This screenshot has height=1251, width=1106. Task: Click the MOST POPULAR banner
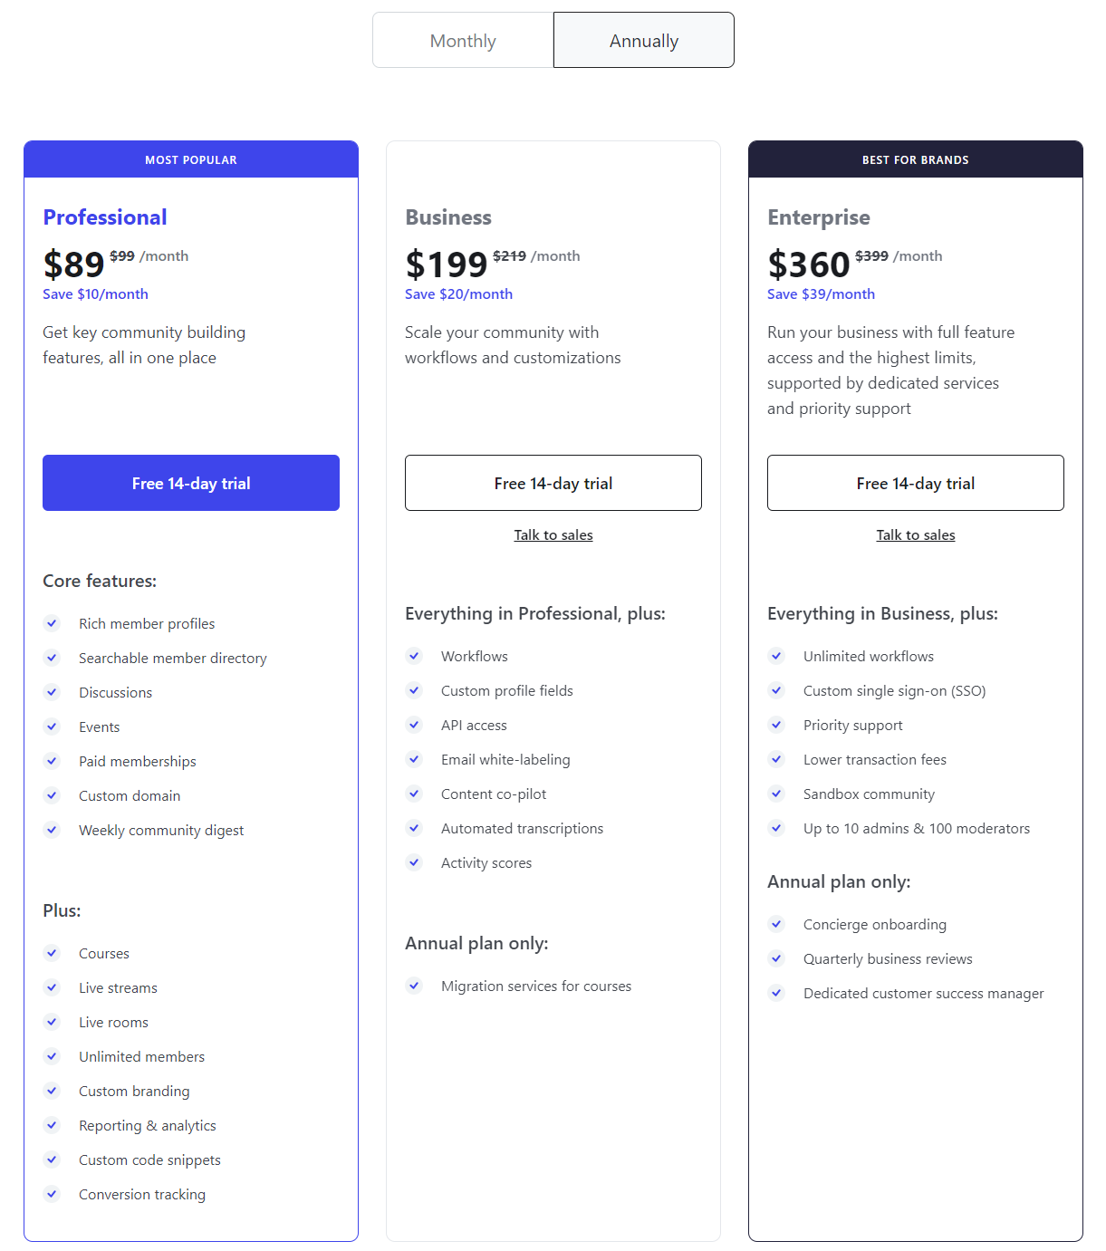click(x=191, y=159)
